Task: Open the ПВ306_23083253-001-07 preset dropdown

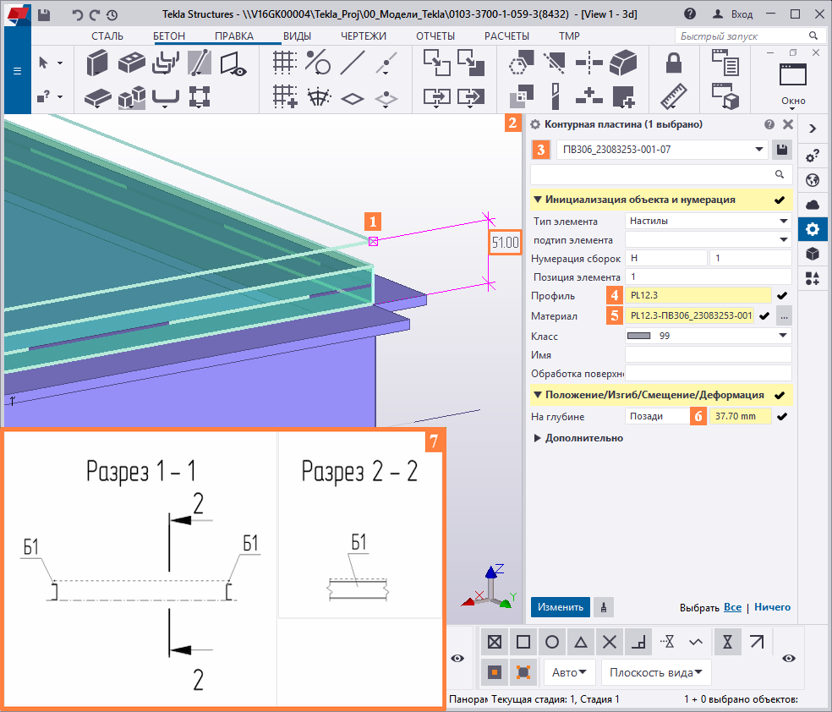Action: point(758,150)
